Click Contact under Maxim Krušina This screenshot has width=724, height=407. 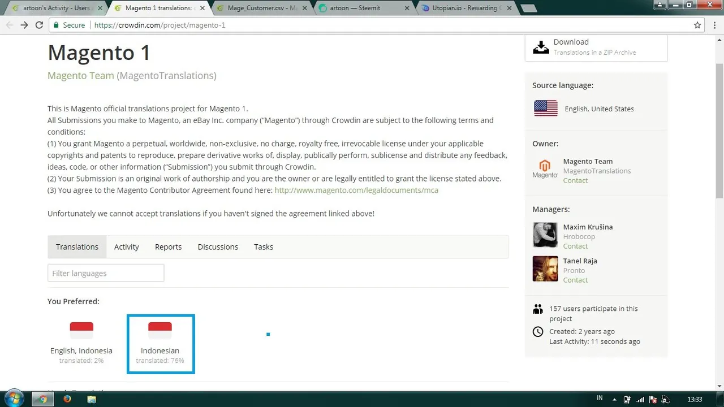point(575,246)
